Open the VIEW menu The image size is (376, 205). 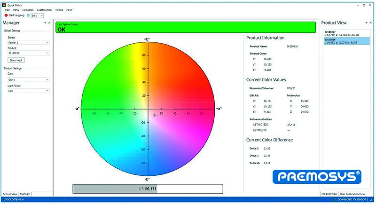tap(16, 10)
